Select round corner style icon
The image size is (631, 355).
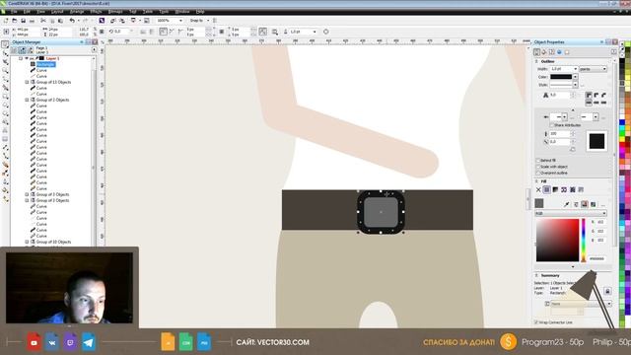pos(596,95)
